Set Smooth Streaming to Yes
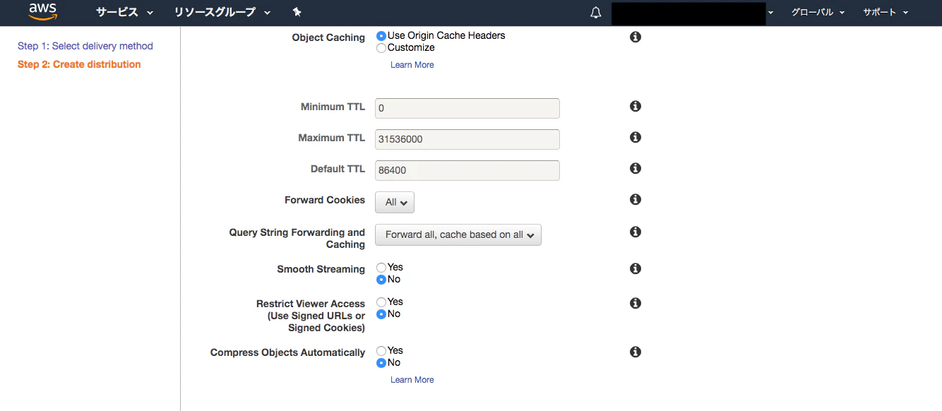Viewport: 942px width, 411px height. (381, 267)
